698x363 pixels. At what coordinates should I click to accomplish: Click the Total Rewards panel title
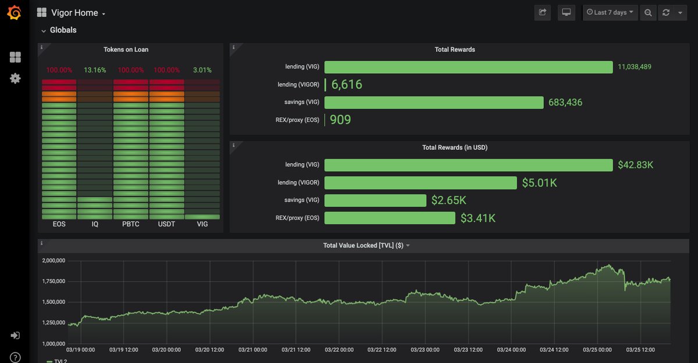click(455, 50)
